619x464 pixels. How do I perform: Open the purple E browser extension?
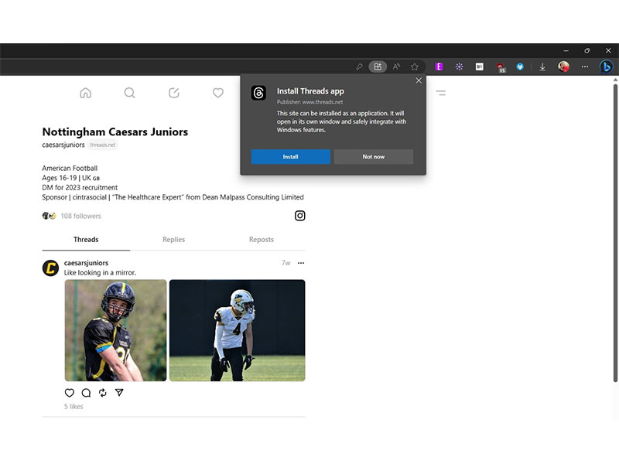[x=439, y=67]
